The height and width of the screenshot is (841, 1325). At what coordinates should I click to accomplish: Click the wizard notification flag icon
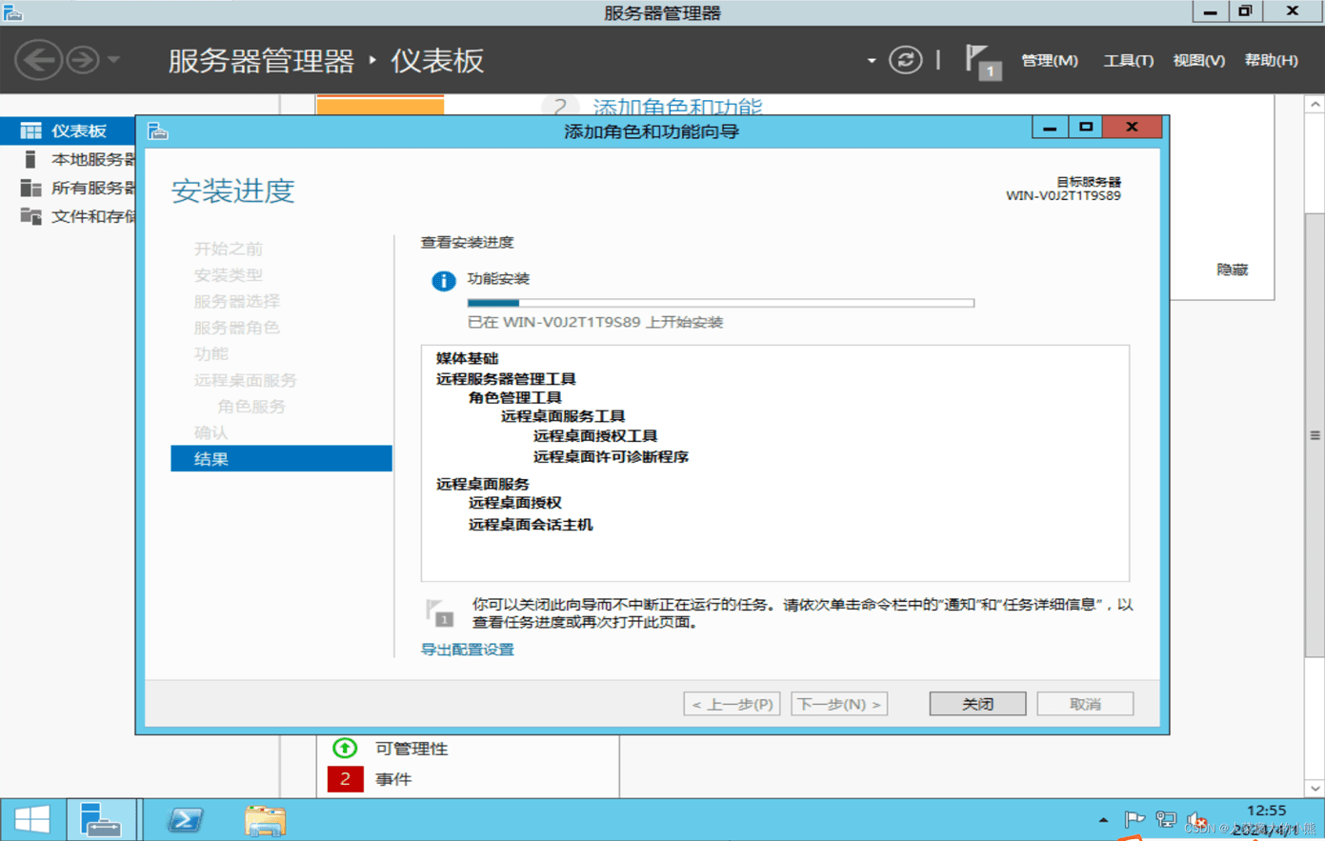(439, 612)
